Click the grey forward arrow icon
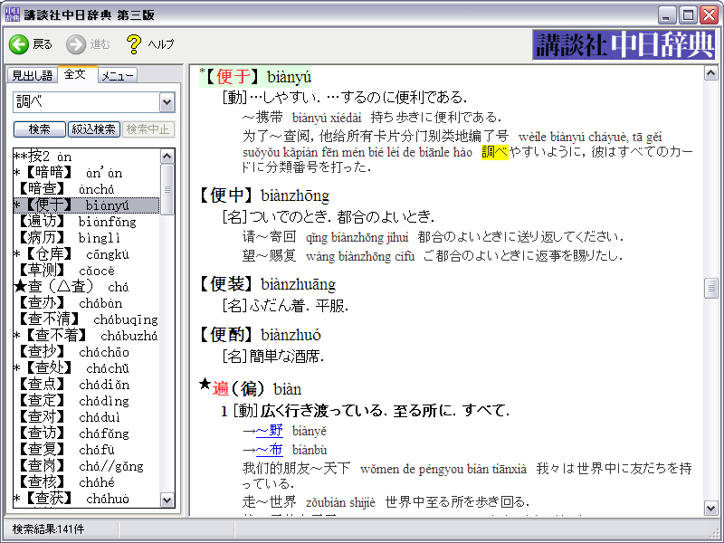Screen dimensions: 724x543 pyautogui.click(x=76, y=44)
